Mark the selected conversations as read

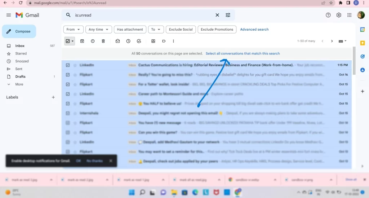(x=118, y=41)
